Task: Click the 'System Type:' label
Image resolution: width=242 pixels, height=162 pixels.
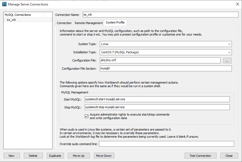Action: coord(87,44)
